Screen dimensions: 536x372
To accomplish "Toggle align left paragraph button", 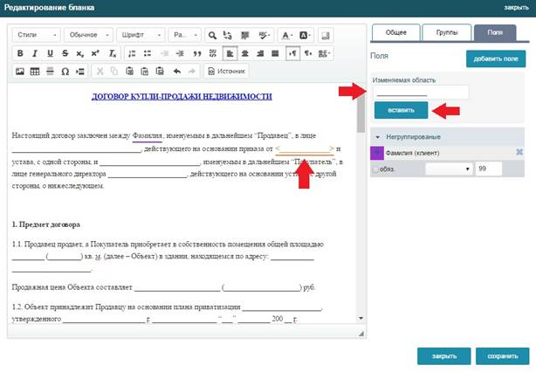I will (228, 53).
